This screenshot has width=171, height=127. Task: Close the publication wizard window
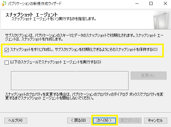pyautogui.click(x=165, y=4)
